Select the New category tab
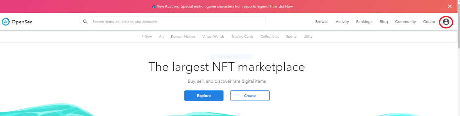Image resolution: width=460 pixels, height=116 pixels. [x=147, y=37]
